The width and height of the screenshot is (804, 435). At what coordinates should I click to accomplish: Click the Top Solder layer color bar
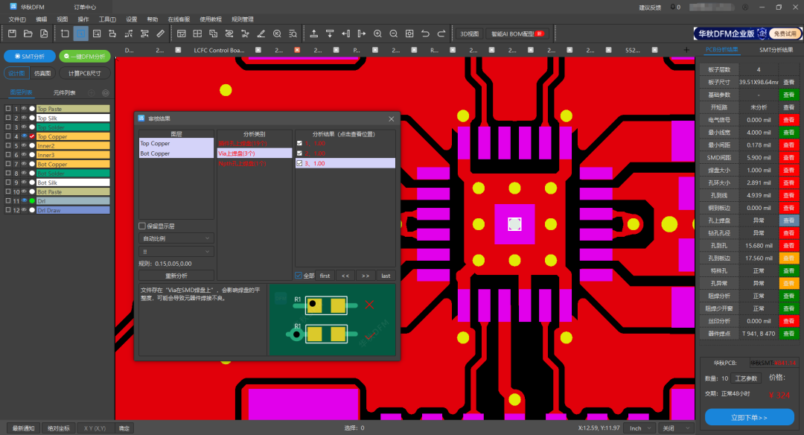click(73, 127)
